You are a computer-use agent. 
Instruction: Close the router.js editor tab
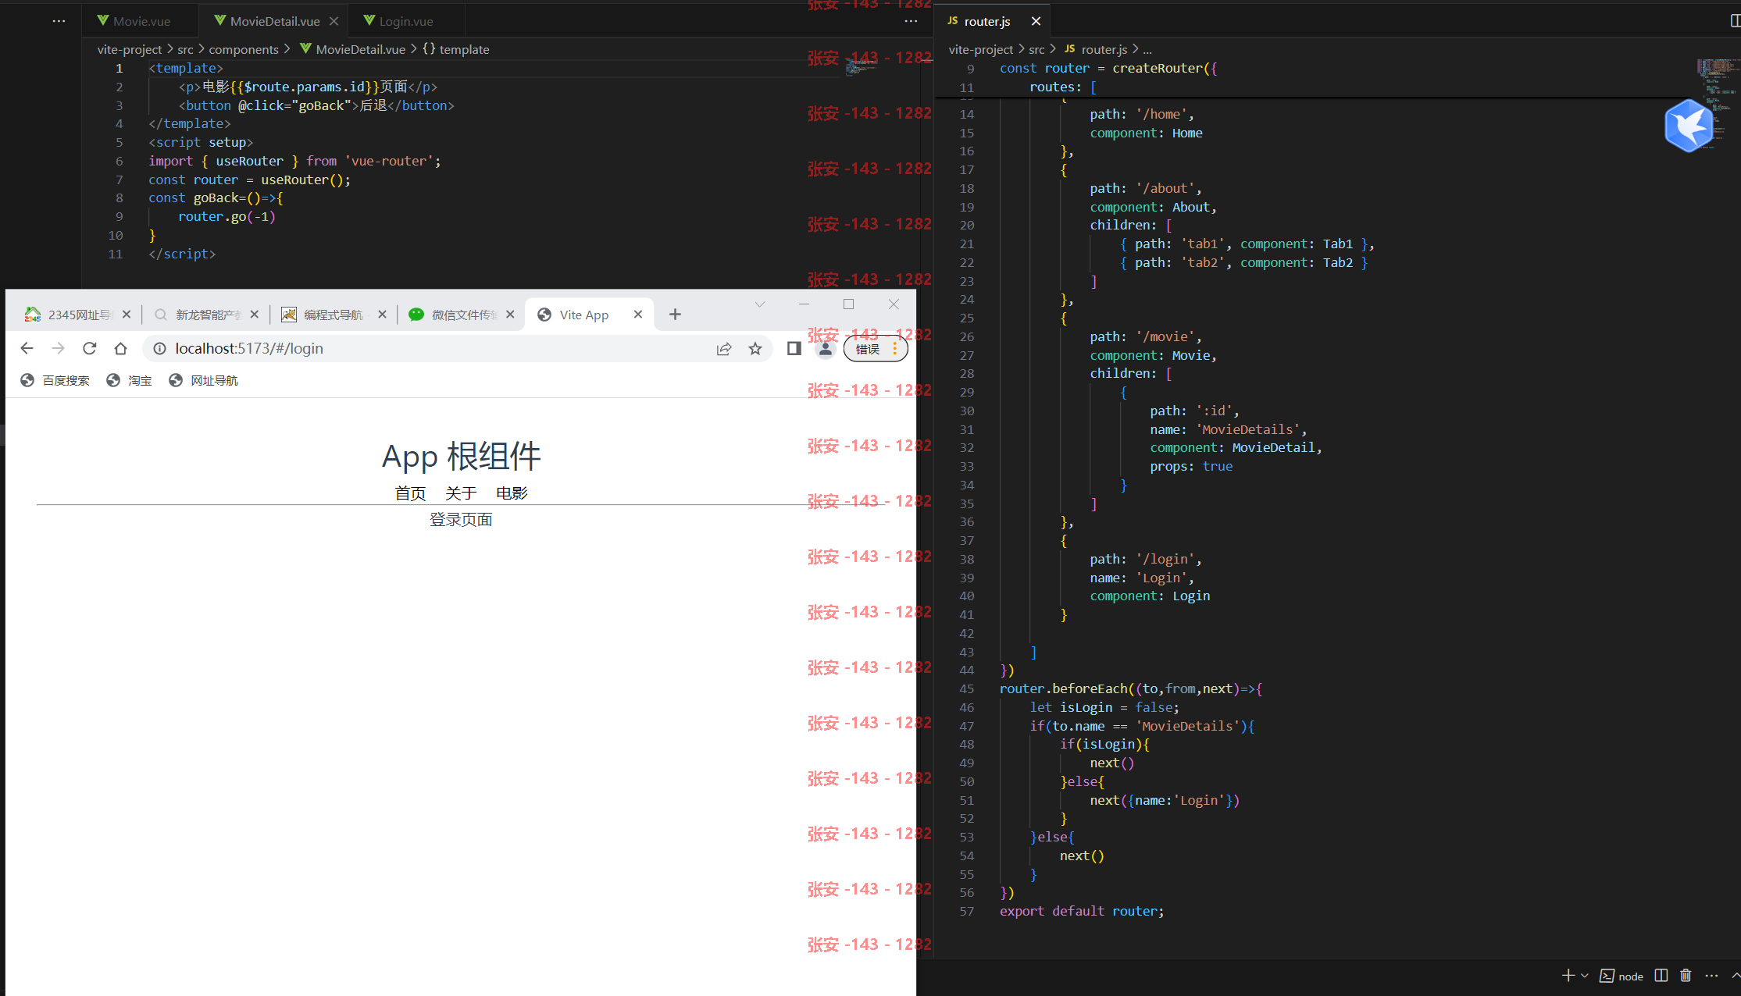pyautogui.click(x=1036, y=21)
